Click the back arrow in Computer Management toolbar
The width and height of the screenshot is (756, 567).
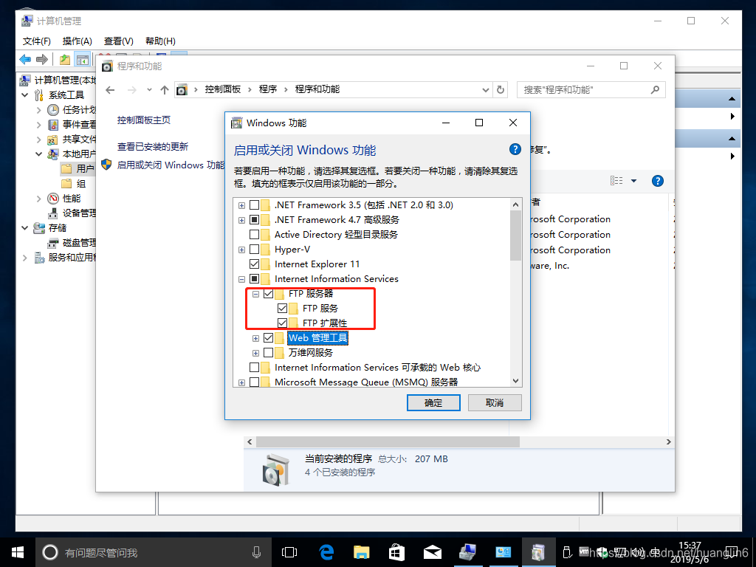pos(25,59)
